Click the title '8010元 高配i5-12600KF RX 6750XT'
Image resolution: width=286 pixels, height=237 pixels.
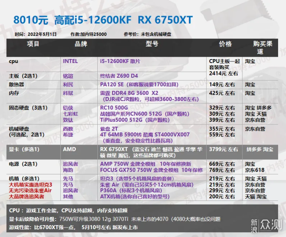pos(103,20)
